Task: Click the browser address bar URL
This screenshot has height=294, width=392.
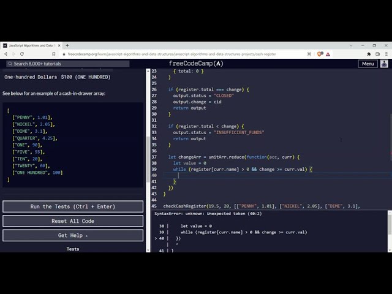Action: point(171,54)
